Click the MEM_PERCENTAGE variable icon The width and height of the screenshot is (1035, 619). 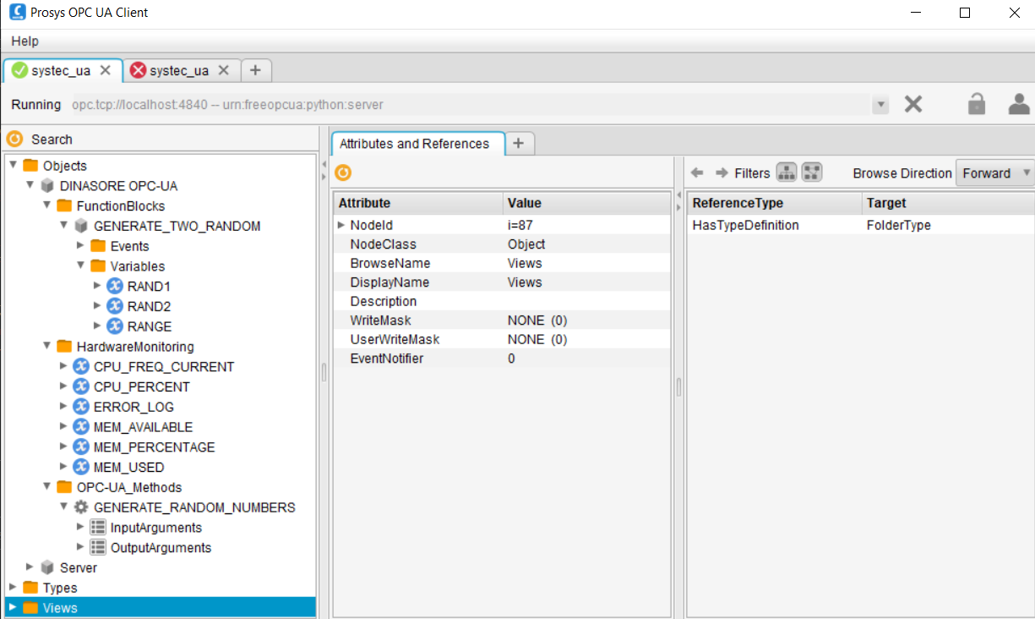click(81, 446)
